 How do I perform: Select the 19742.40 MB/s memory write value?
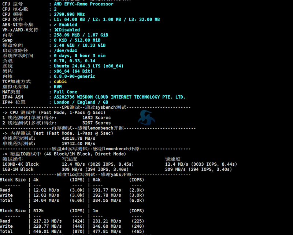click(x=78, y=144)
